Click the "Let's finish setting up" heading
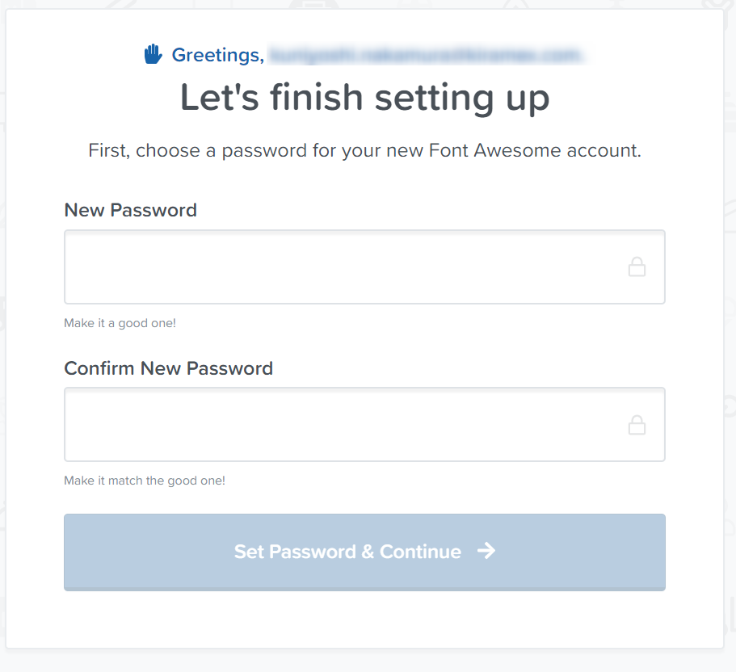 point(364,98)
